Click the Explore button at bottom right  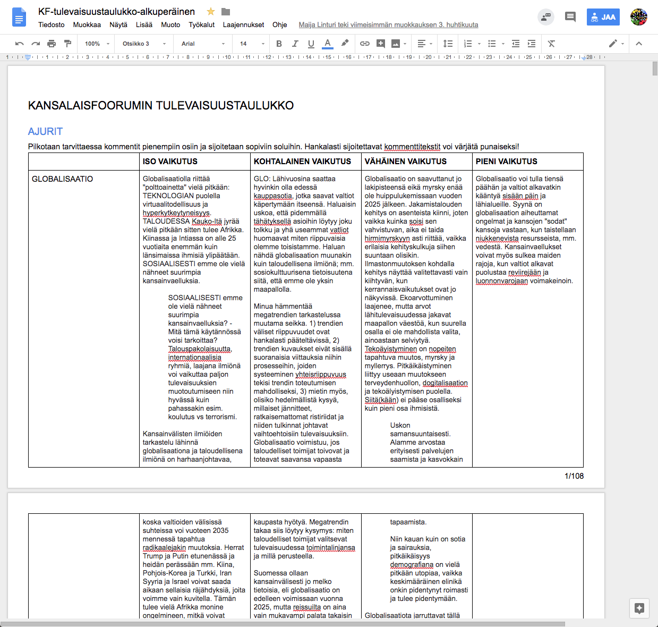tap(639, 608)
